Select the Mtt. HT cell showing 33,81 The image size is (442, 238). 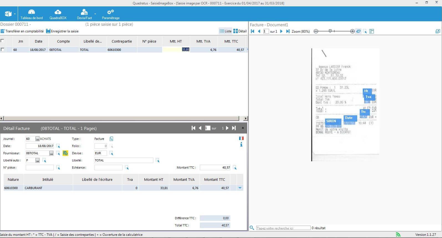[x=176, y=50]
